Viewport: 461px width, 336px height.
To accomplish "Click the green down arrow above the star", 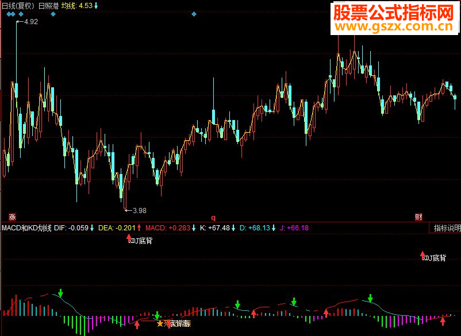I will [157, 315].
